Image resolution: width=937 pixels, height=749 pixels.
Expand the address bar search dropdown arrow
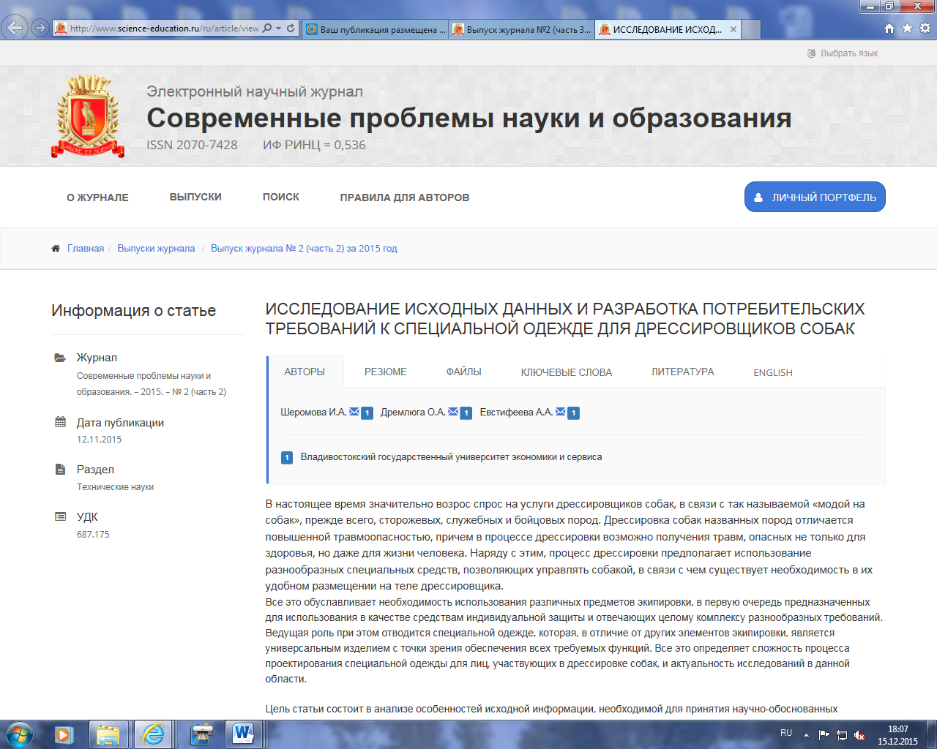278,29
